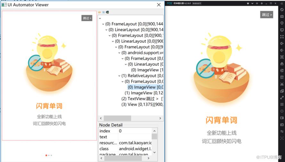Click last grey page dot in preview

pos(52,155)
